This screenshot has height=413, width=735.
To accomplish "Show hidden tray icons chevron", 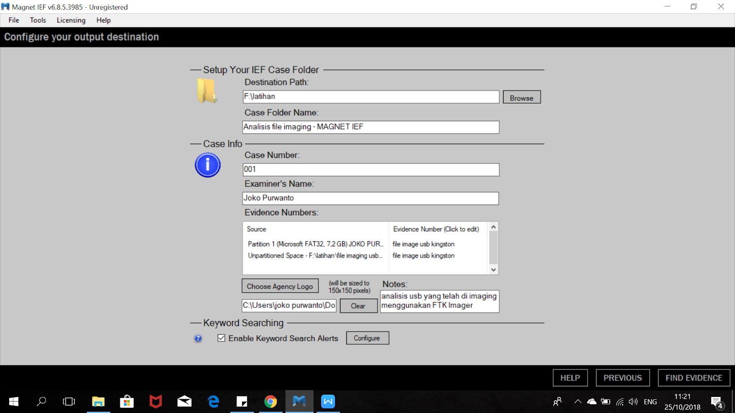I will [x=578, y=402].
